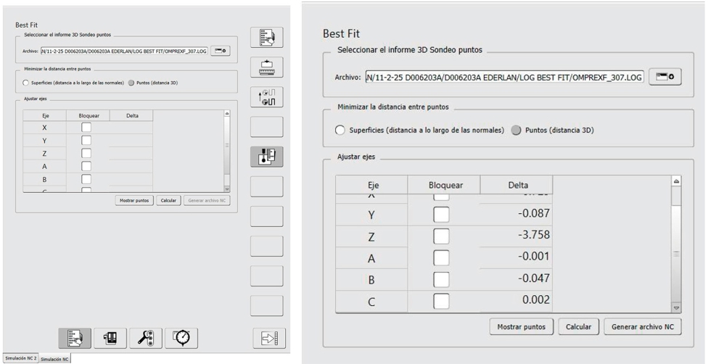Screen dimensions: 711x364
Task: Click the Z axis label in enlarged table
Action: pyautogui.click(x=371, y=236)
